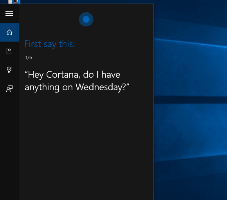The image size is (227, 200).
Task: Click empty Cortana panel area below the phrase
Action: [x=86, y=145]
